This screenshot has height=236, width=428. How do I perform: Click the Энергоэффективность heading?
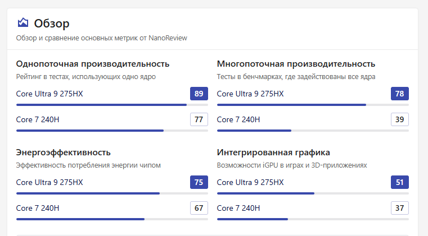tap(64, 152)
